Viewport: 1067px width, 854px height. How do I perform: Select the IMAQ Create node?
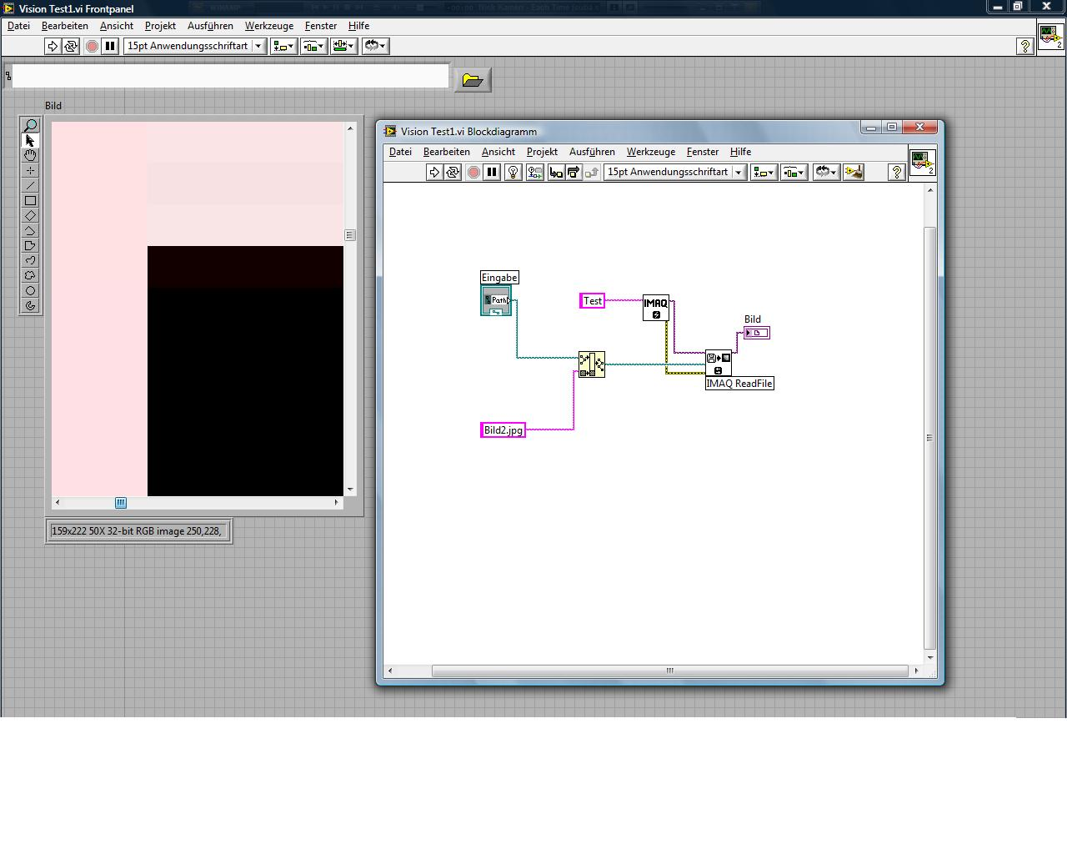[x=656, y=308]
